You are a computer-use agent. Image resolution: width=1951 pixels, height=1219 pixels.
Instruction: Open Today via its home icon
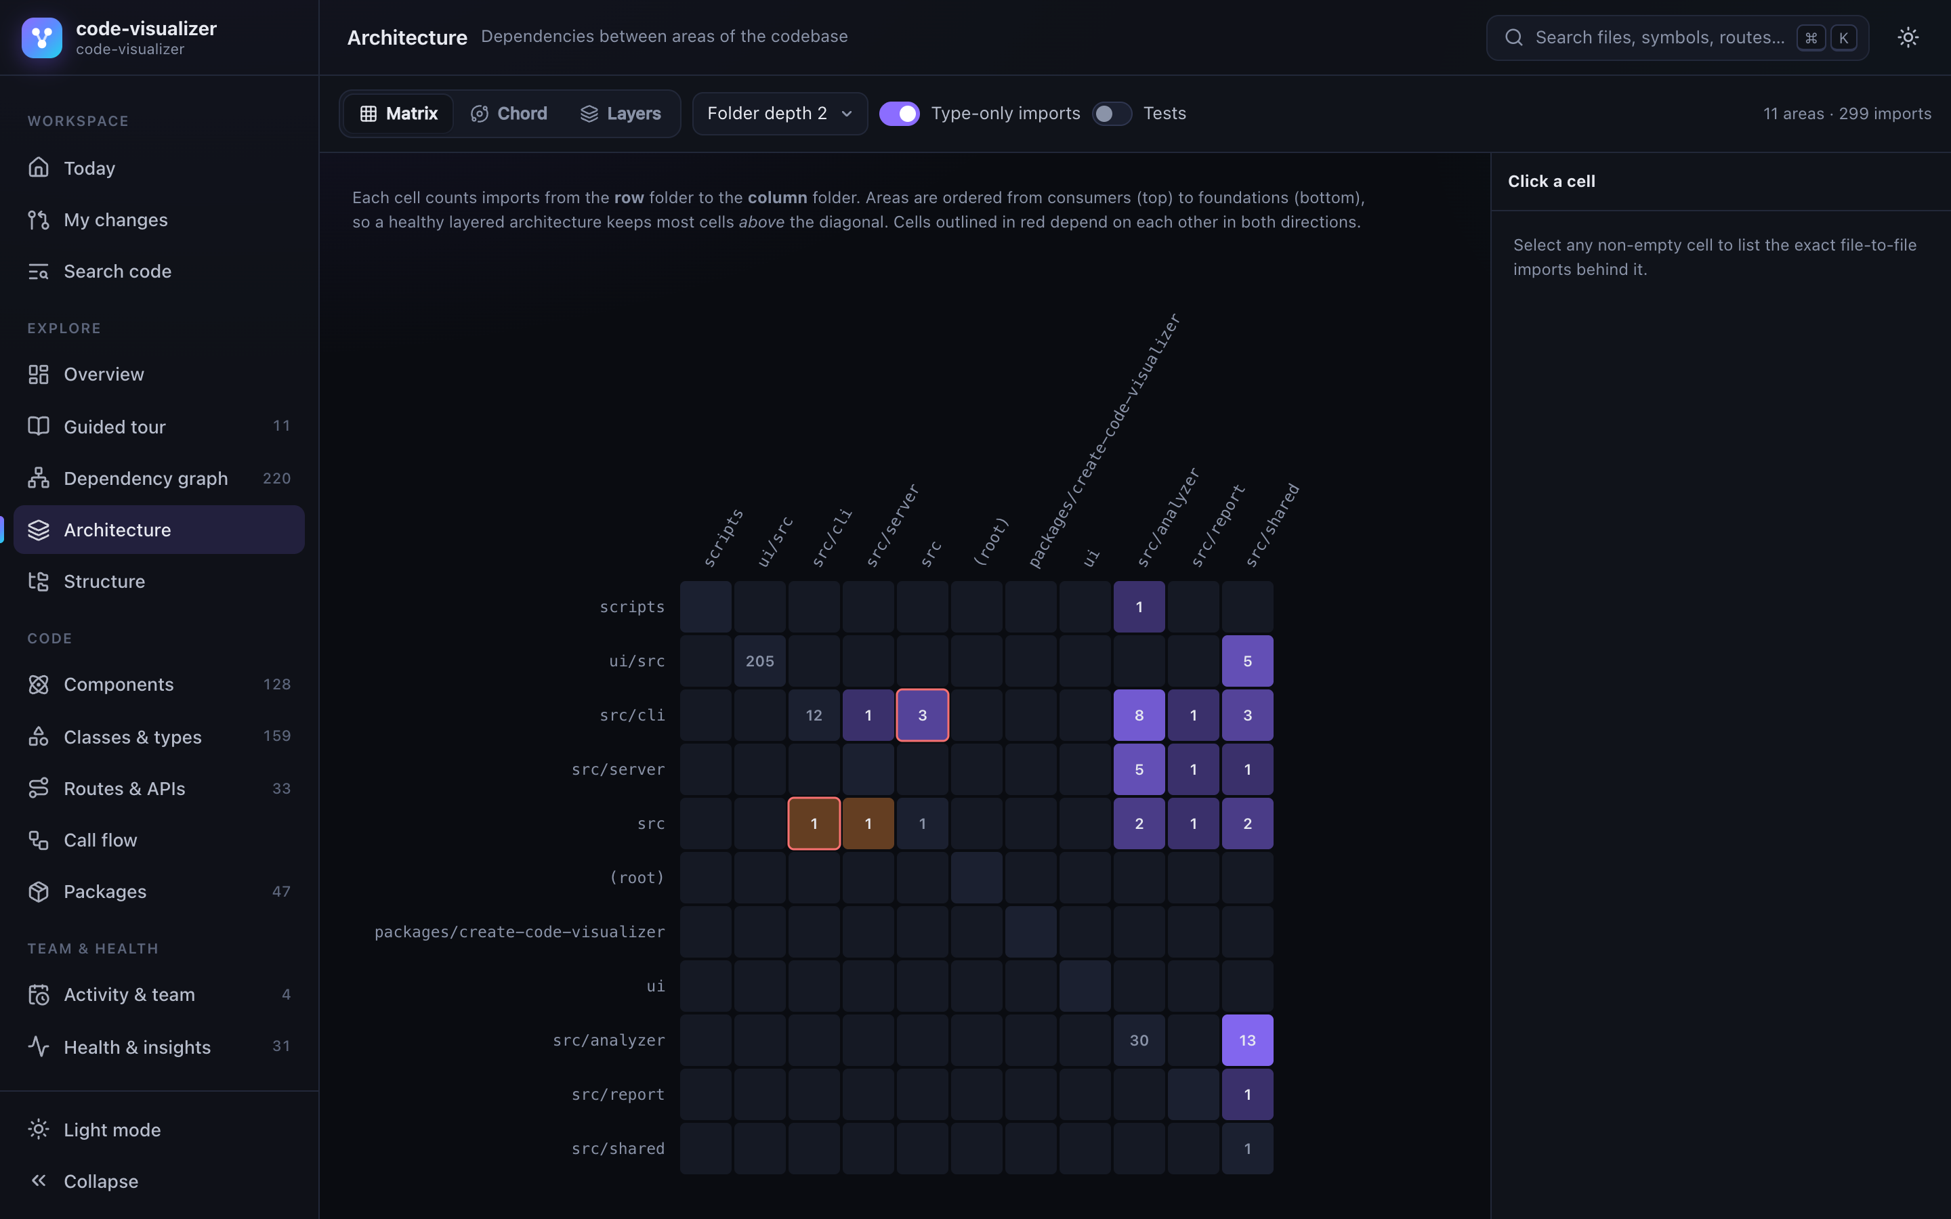pyautogui.click(x=39, y=168)
